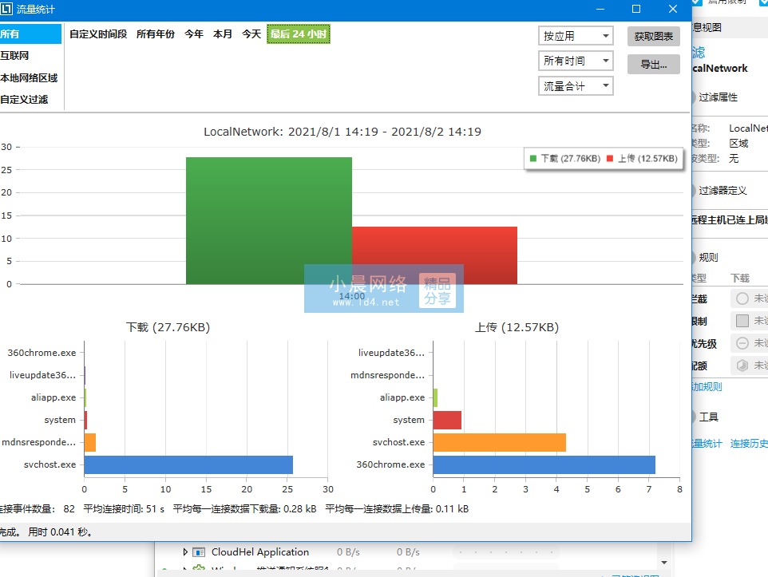Switch to 本月 time range

point(223,34)
